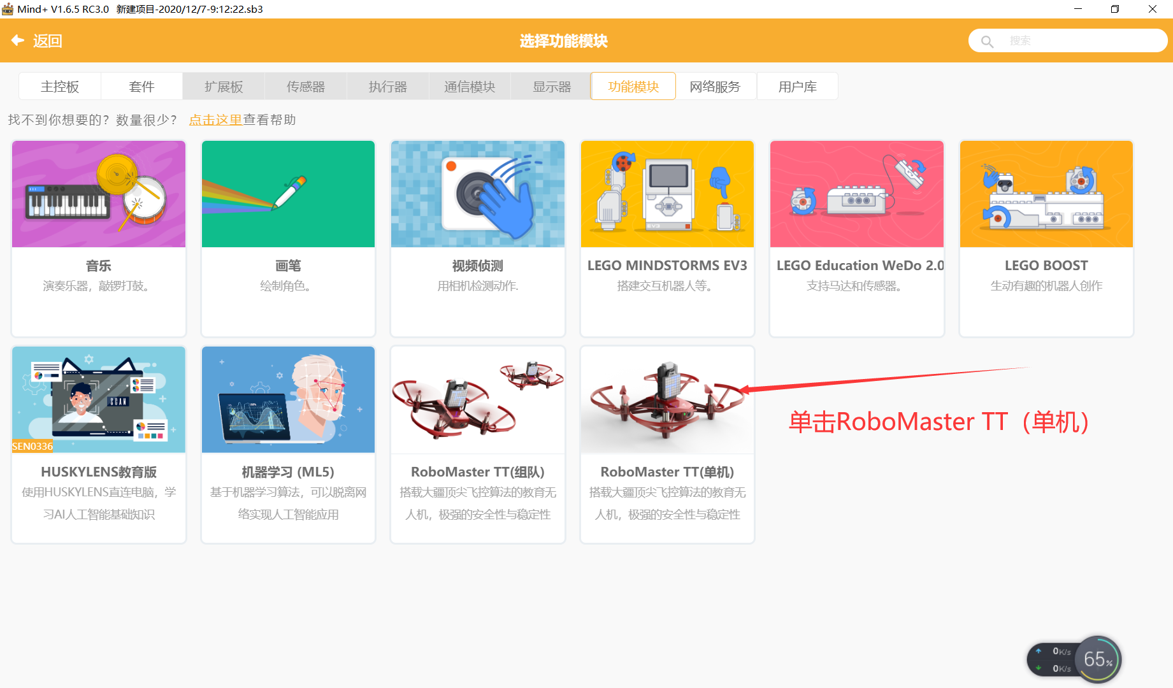1173x688 pixels.
Task: Select the 执行器 tab
Action: click(x=387, y=87)
